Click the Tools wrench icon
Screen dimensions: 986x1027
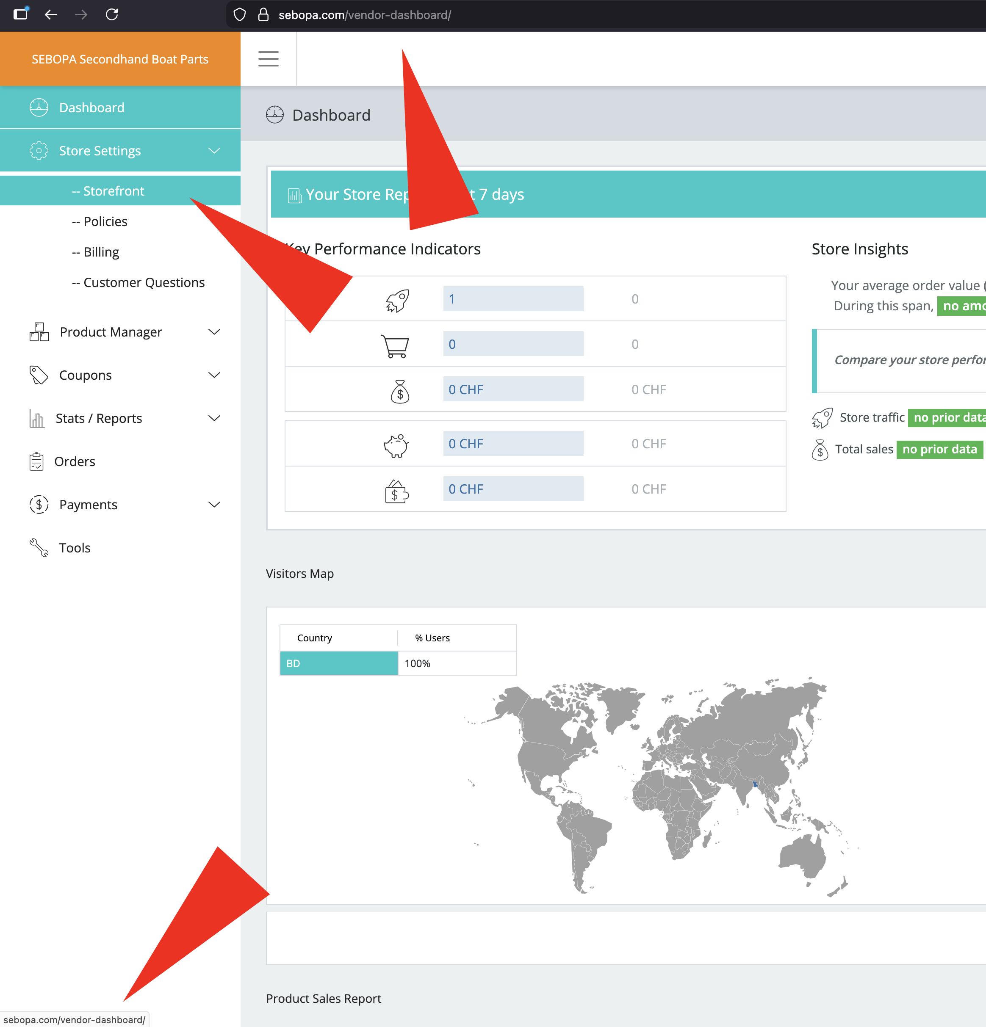pos(39,547)
